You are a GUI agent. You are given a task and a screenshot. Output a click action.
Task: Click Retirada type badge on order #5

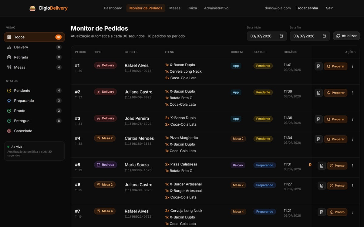(105, 165)
